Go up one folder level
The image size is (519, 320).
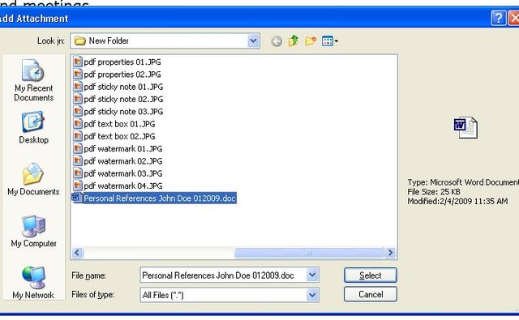(x=294, y=41)
